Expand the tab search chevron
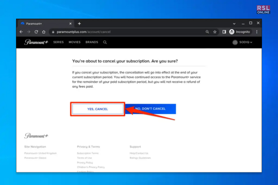 (234, 23)
